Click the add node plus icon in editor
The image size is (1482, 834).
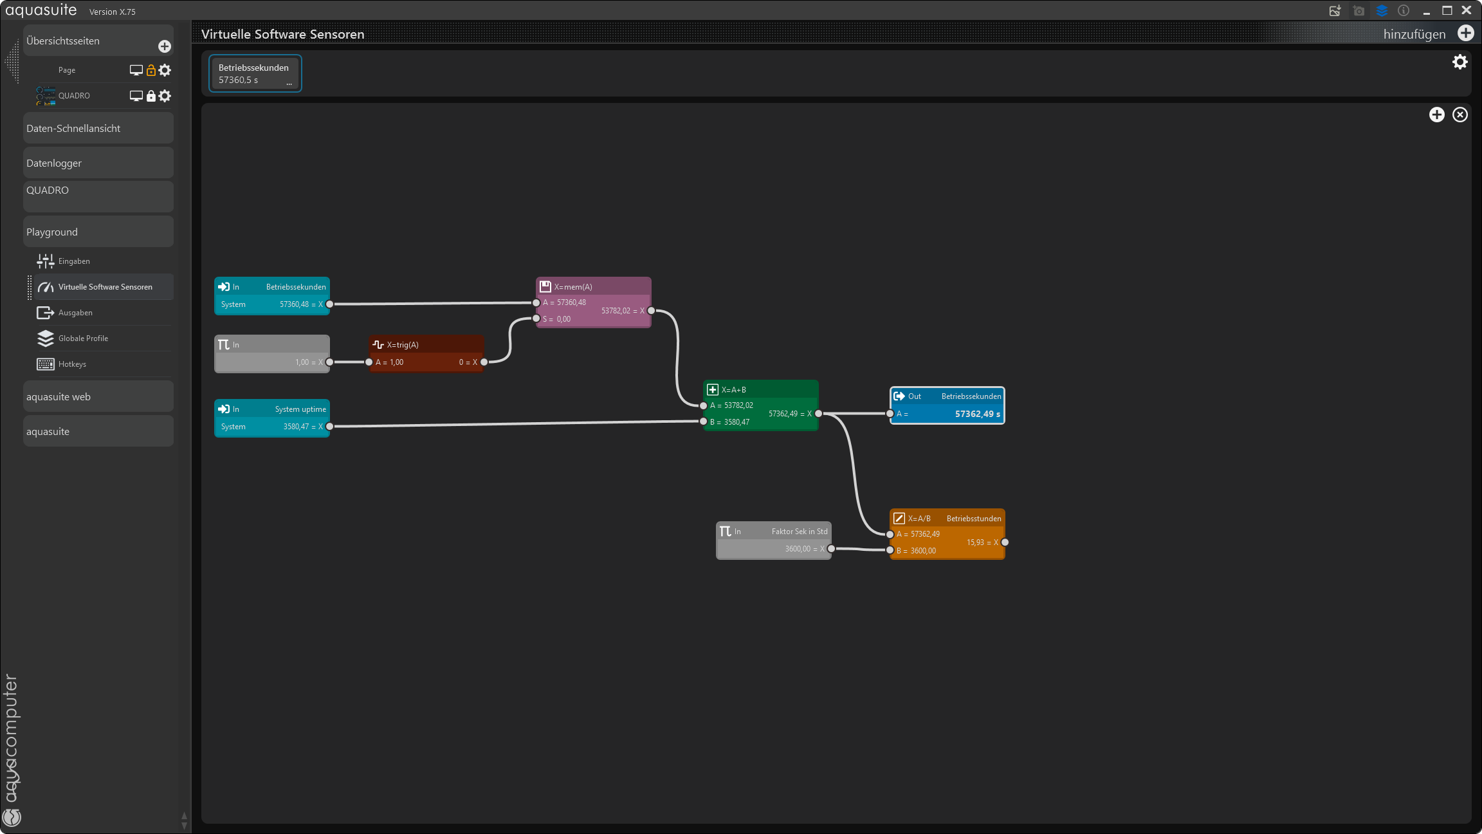1436,115
